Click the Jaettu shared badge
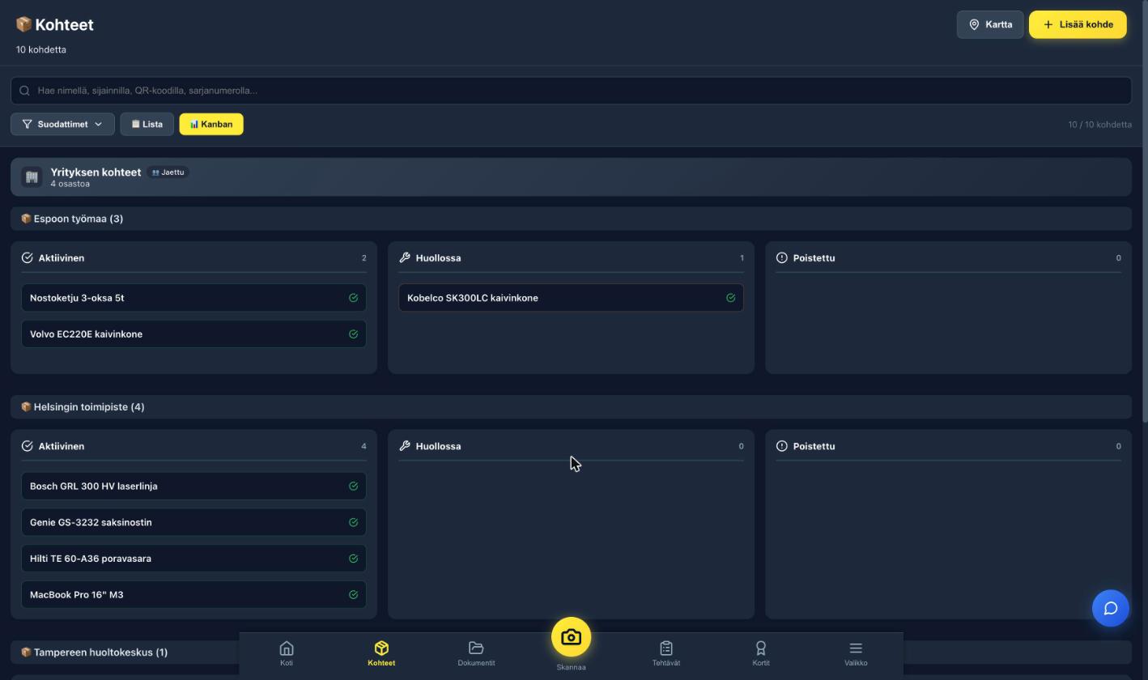This screenshot has height=680, width=1148. [x=168, y=172]
